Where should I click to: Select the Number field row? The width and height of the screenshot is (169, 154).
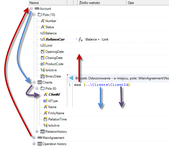pyautogui.click(x=51, y=21)
